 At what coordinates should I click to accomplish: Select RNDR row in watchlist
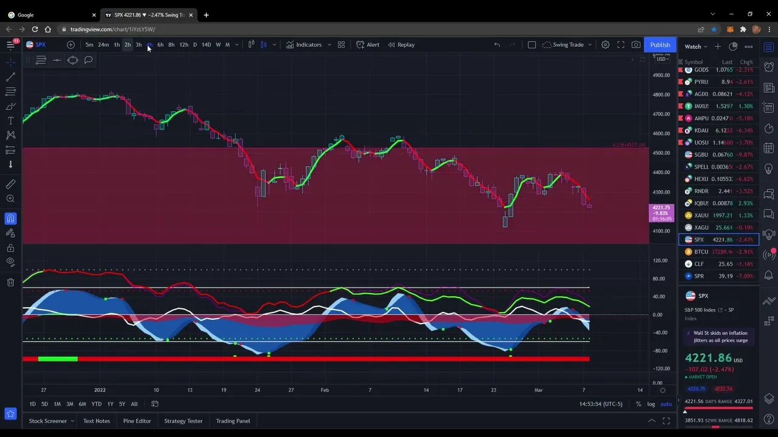click(718, 191)
